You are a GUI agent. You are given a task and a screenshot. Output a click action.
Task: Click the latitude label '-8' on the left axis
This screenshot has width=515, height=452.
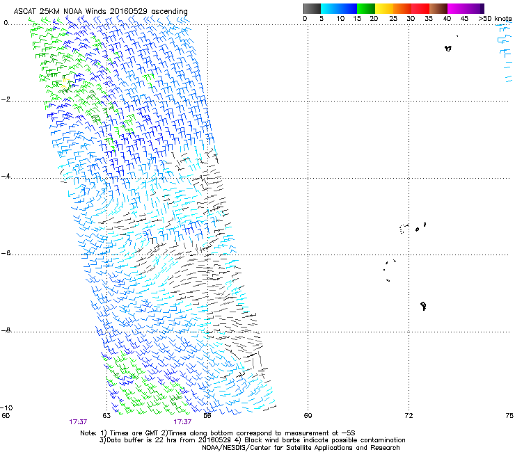pyautogui.click(x=6, y=330)
